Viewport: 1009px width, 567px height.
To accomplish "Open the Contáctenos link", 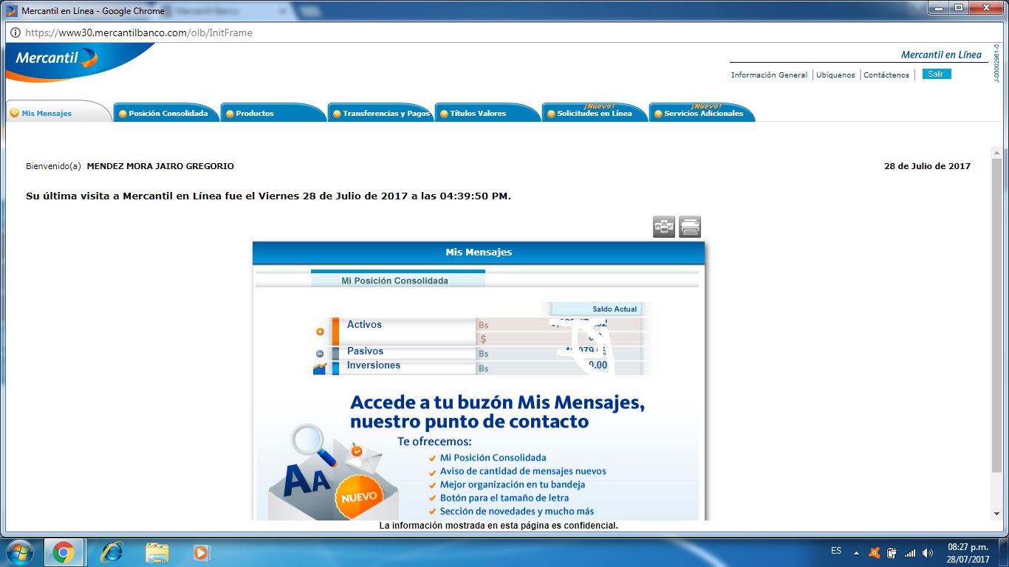I will 886,75.
